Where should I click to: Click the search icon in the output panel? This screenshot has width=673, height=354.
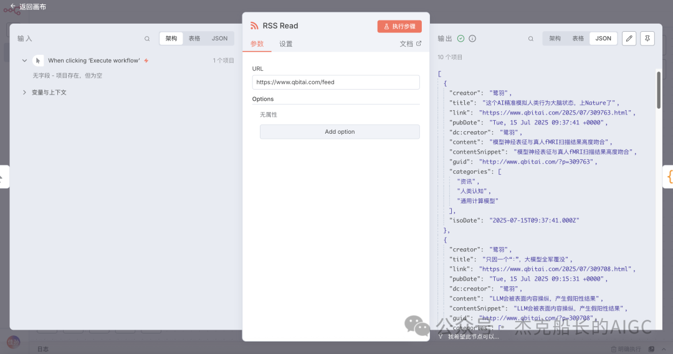point(531,39)
